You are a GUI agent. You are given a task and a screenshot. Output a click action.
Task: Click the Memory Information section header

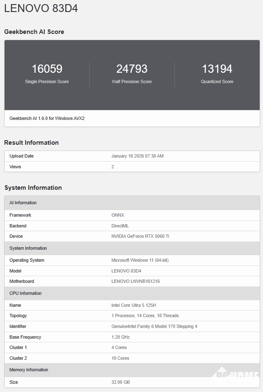coord(29,370)
